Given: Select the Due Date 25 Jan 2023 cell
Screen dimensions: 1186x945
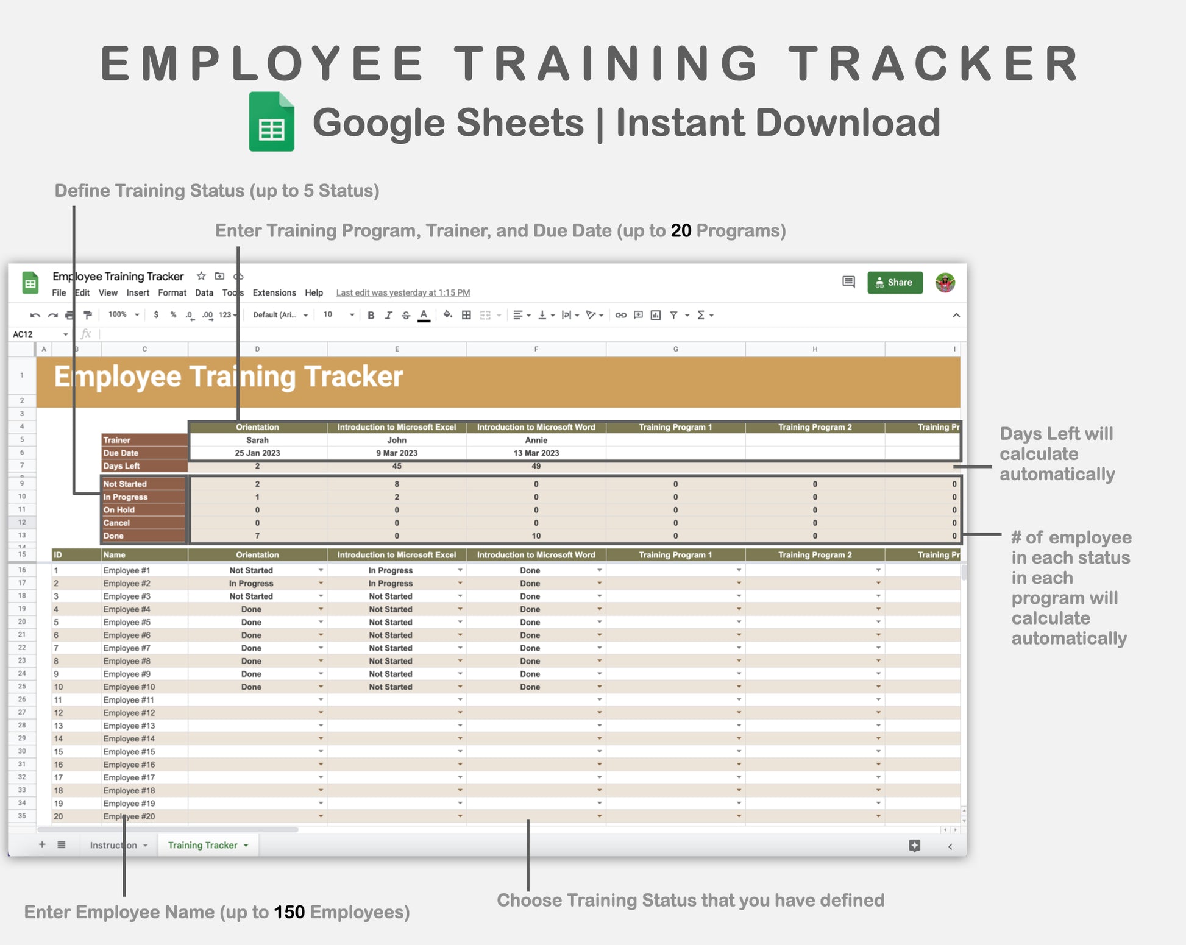Looking at the screenshot, I should pyautogui.click(x=257, y=453).
